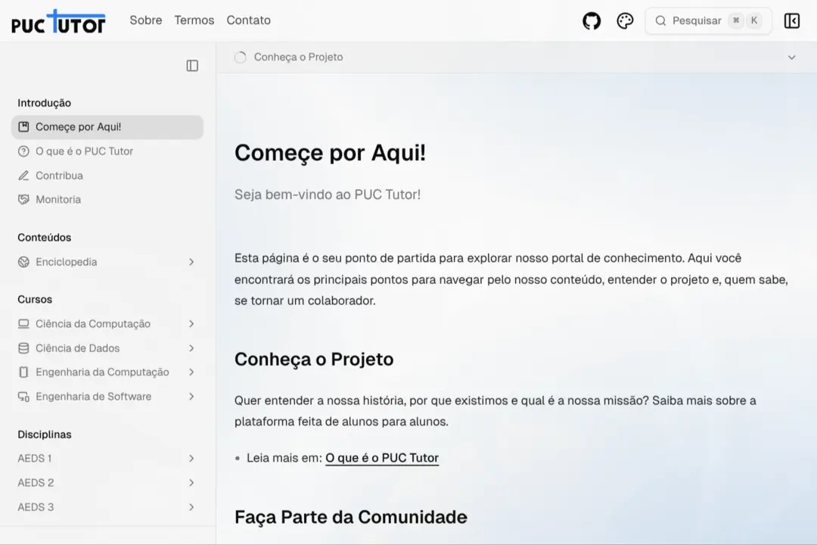Click the pencil icon beside Contribua
The height and width of the screenshot is (545, 817).
23,176
